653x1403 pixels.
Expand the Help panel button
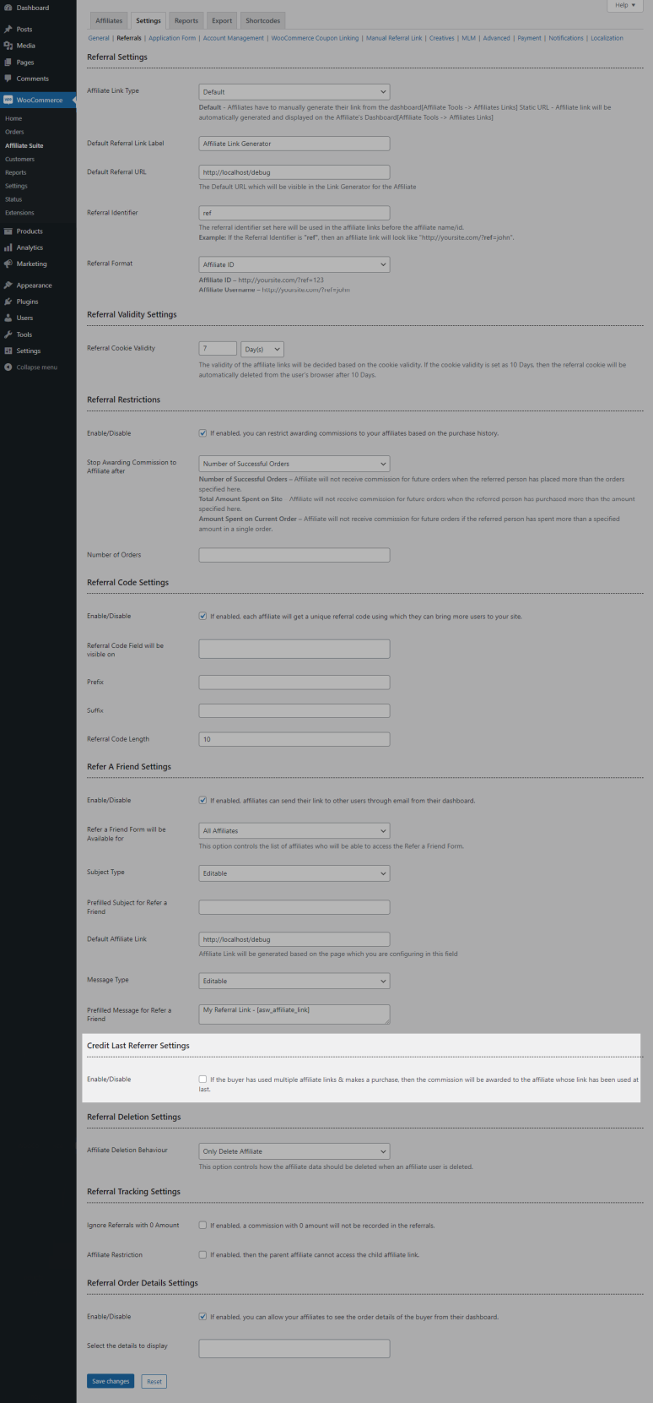point(624,5)
